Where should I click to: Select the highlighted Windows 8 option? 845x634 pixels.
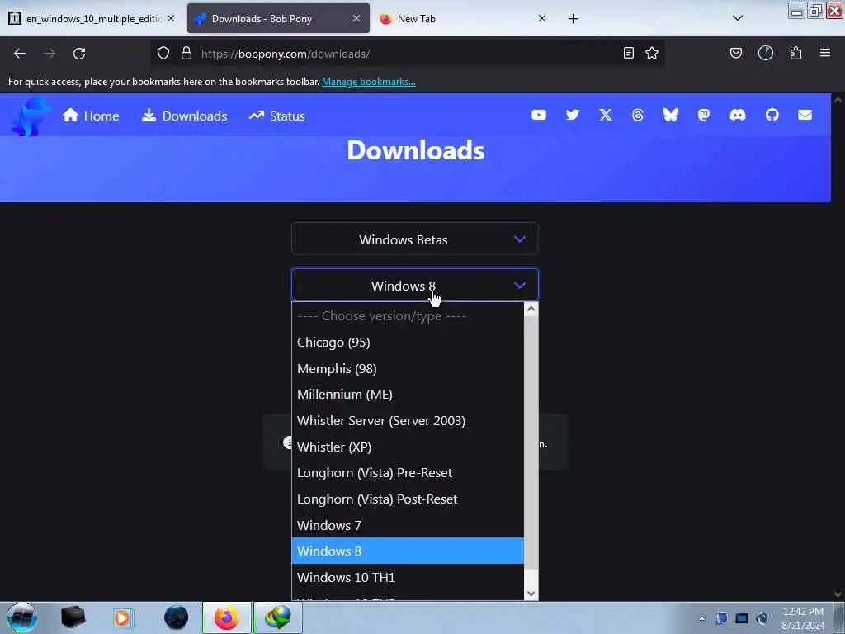tap(408, 551)
